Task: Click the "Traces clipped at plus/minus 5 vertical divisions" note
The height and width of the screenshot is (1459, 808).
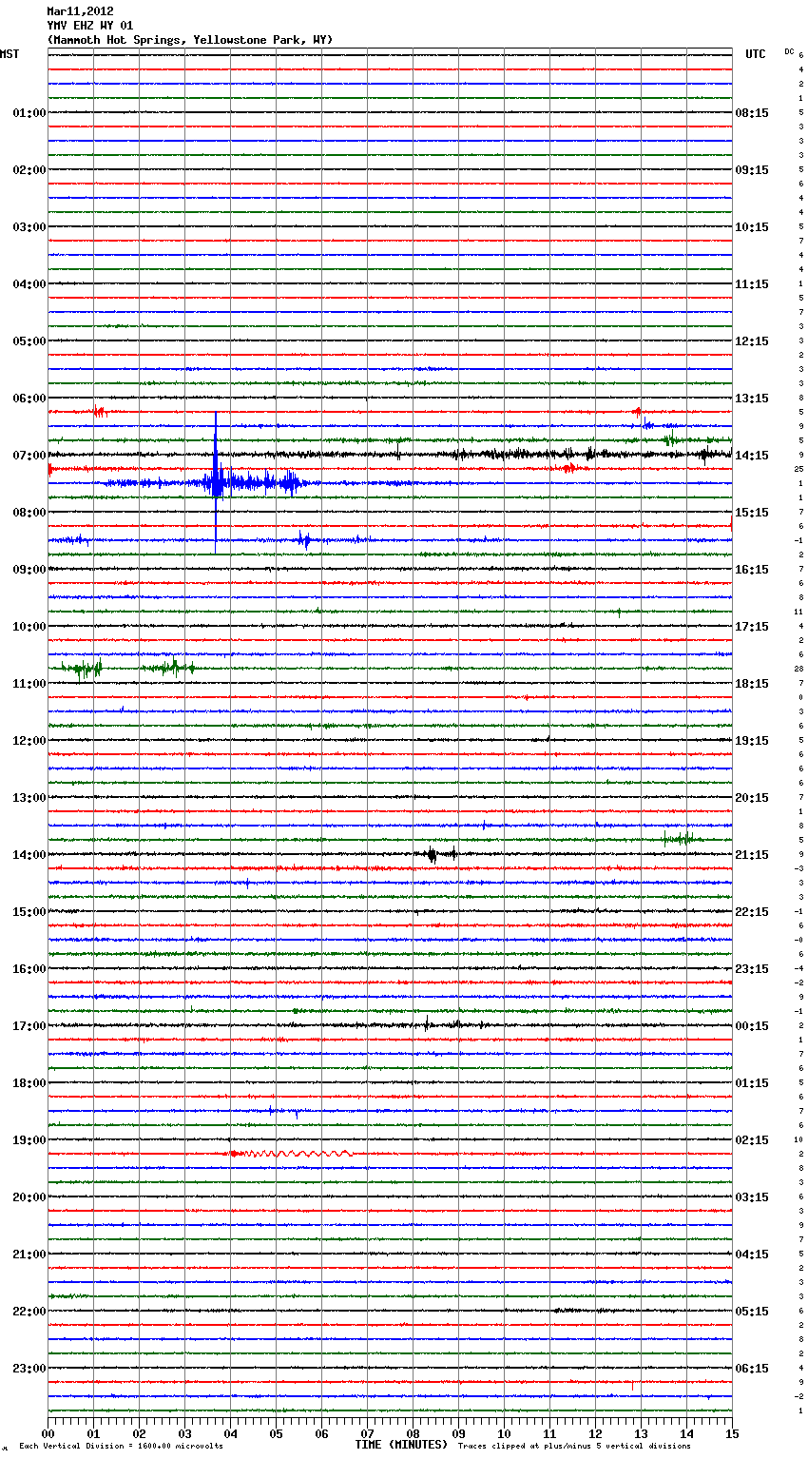Action: click(x=574, y=1446)
